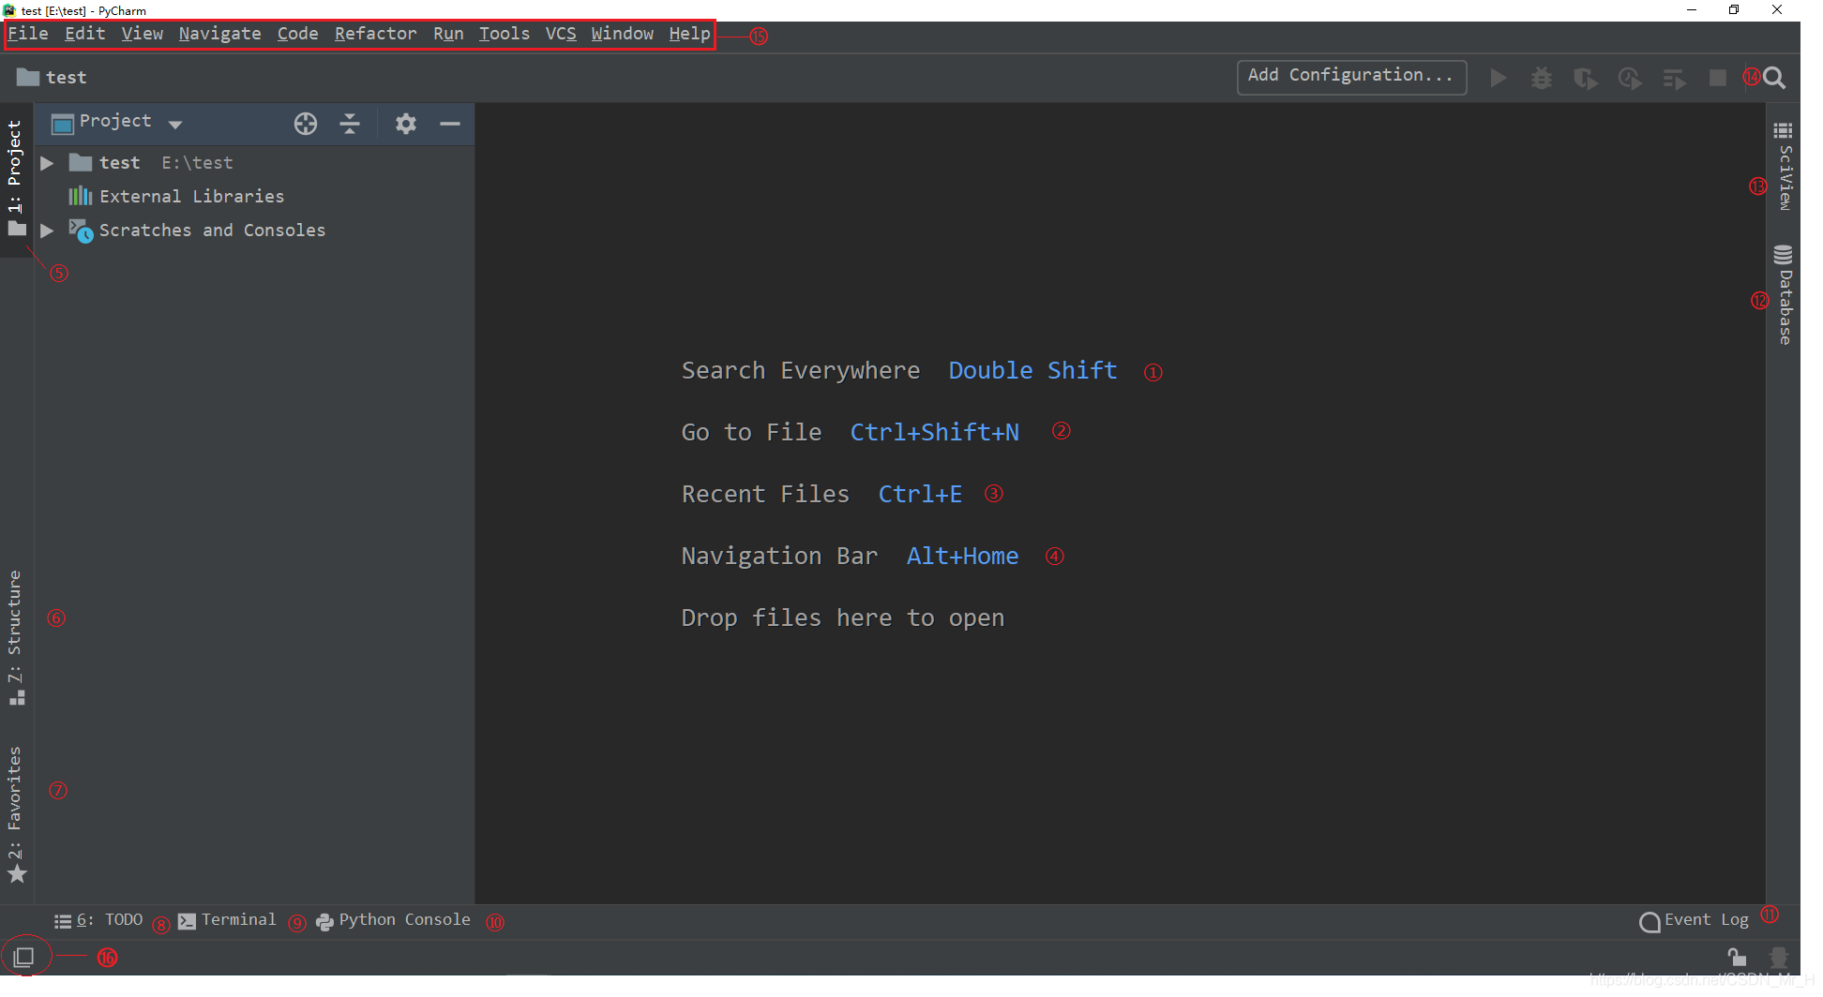Screen dimensions: 1823x997
Task: Open the Tools menu
Action: pos(504,34)
